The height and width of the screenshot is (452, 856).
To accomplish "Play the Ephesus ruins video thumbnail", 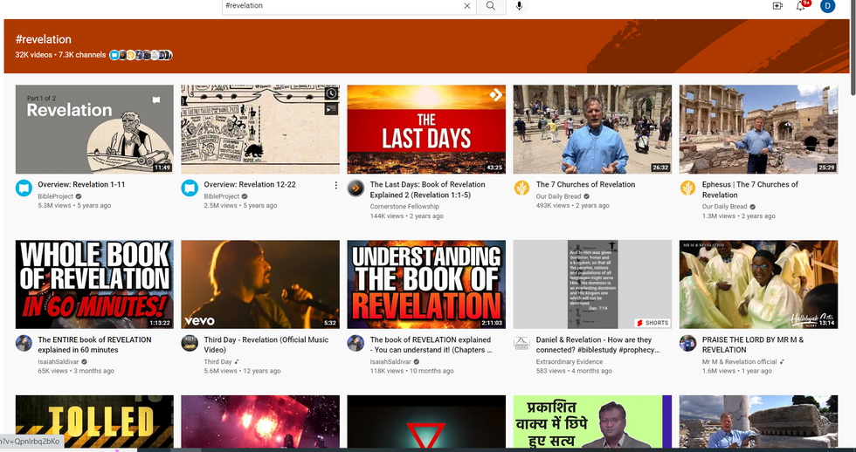I will (x=758, y=129).
